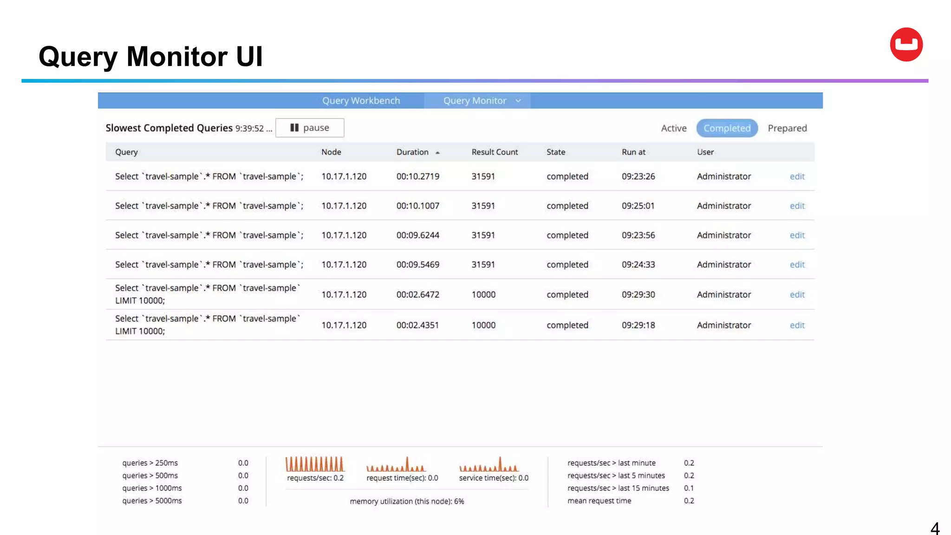Select the Completed queries pill
Viewport: 951px width, 535px height.
[x=727, y=128]
